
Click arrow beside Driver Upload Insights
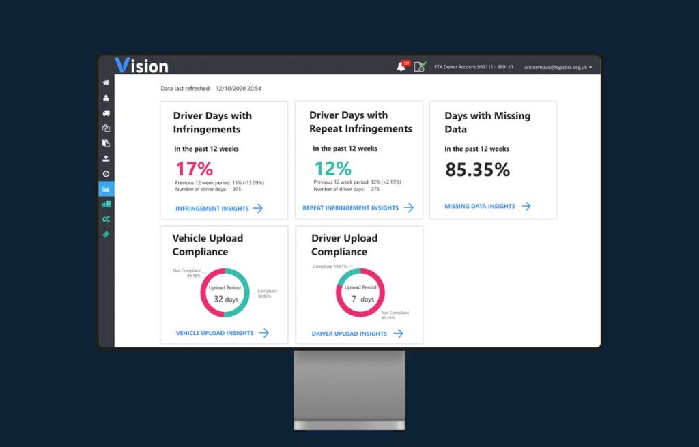tap(398, 333)
